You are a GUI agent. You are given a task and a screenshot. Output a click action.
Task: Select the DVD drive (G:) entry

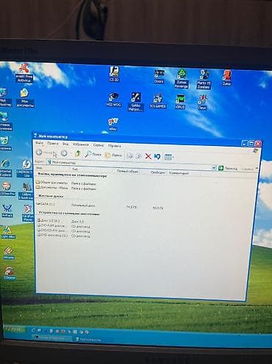[52, 235]
